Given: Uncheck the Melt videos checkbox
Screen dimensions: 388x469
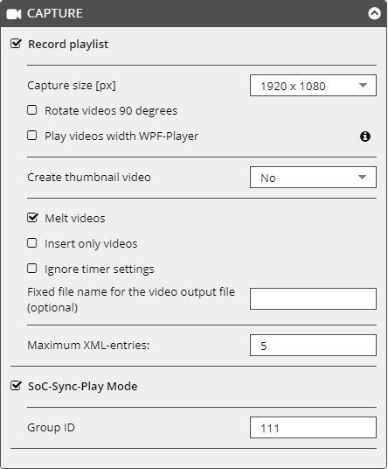Looking at the screenshot, I should tap(32, 218).
